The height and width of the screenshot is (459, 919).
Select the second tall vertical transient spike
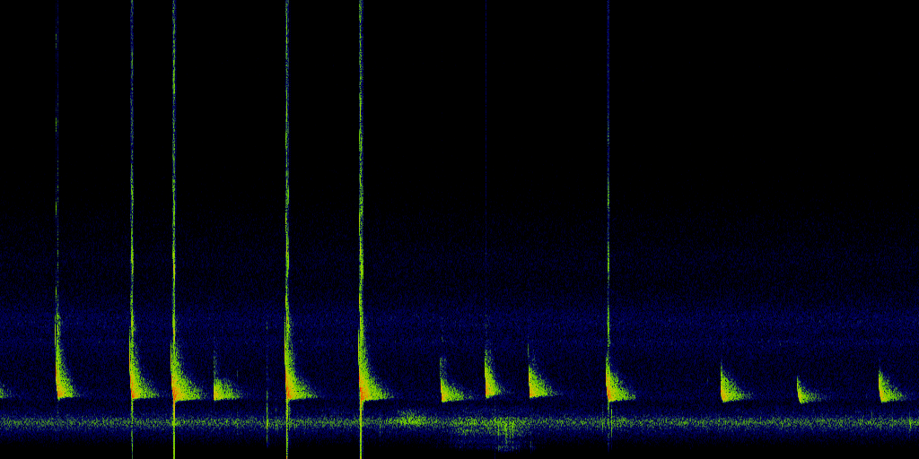coord(132,179)
